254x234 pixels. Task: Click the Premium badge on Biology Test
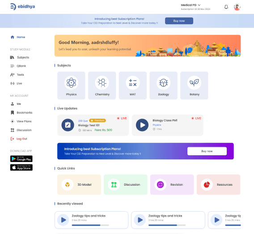(x=97, y=120)
